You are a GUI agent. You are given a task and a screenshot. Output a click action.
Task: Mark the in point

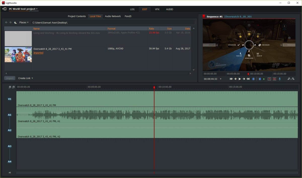point(253,79)
